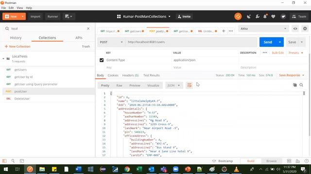The height and width of the screenshot is (174, 311).
Task: Toggle line wrap in response body
Action: 189,85
